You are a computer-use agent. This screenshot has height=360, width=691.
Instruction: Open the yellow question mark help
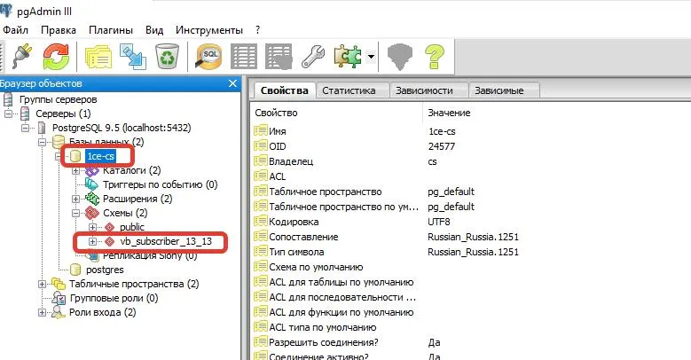433,58
